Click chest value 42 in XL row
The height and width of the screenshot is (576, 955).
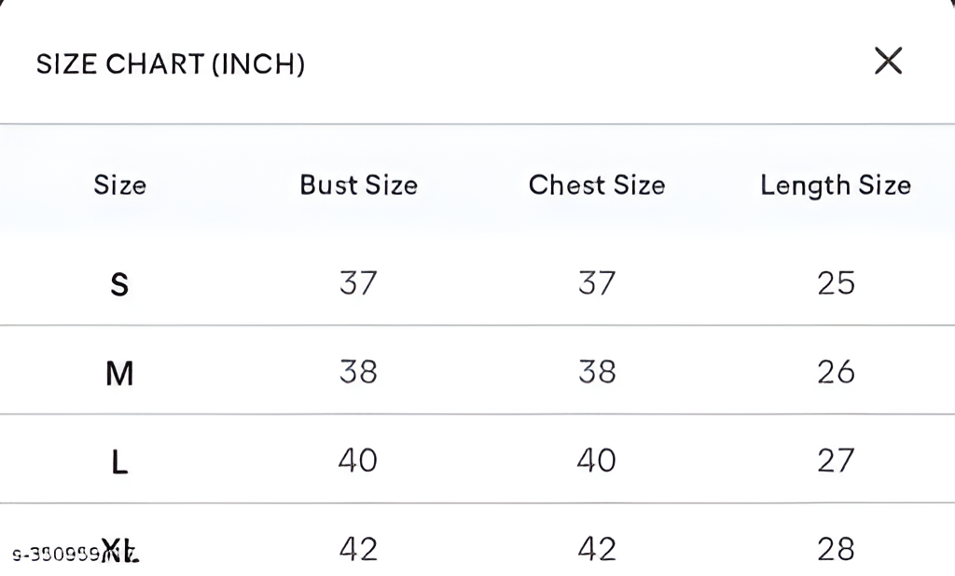[597, 549]
